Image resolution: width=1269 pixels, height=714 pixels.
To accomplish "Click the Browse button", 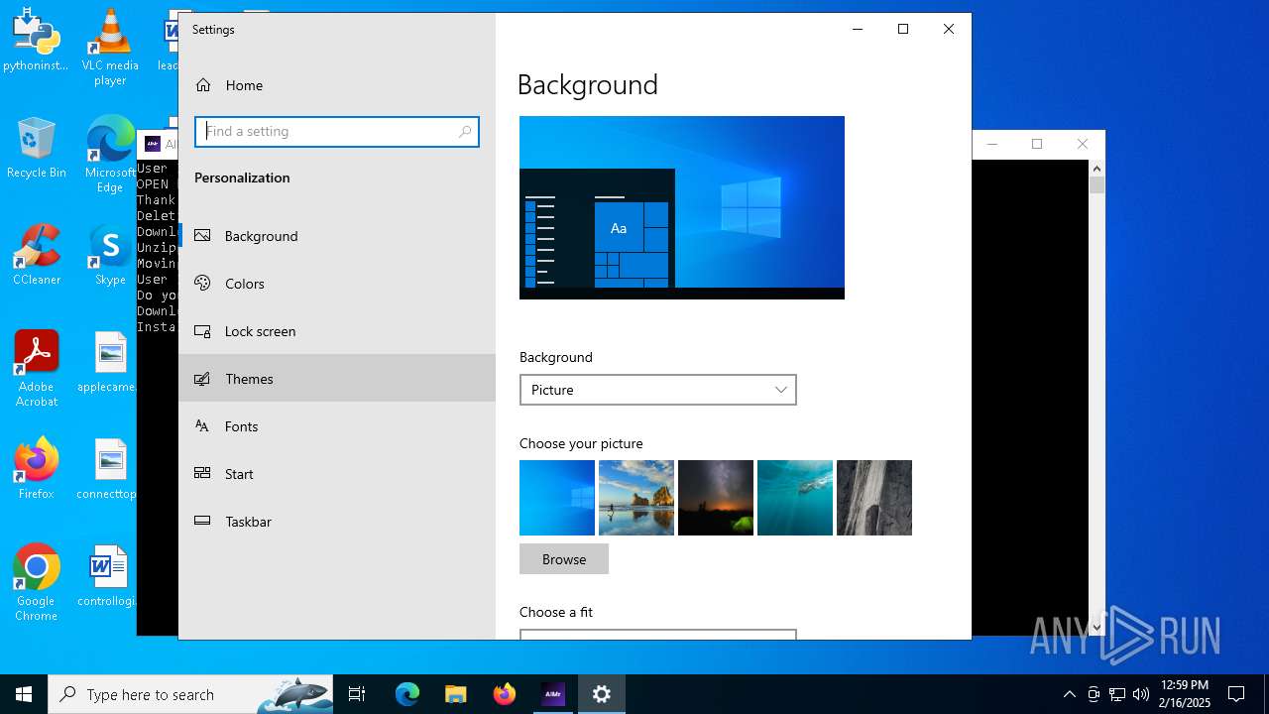I will [x=564, y=559].
